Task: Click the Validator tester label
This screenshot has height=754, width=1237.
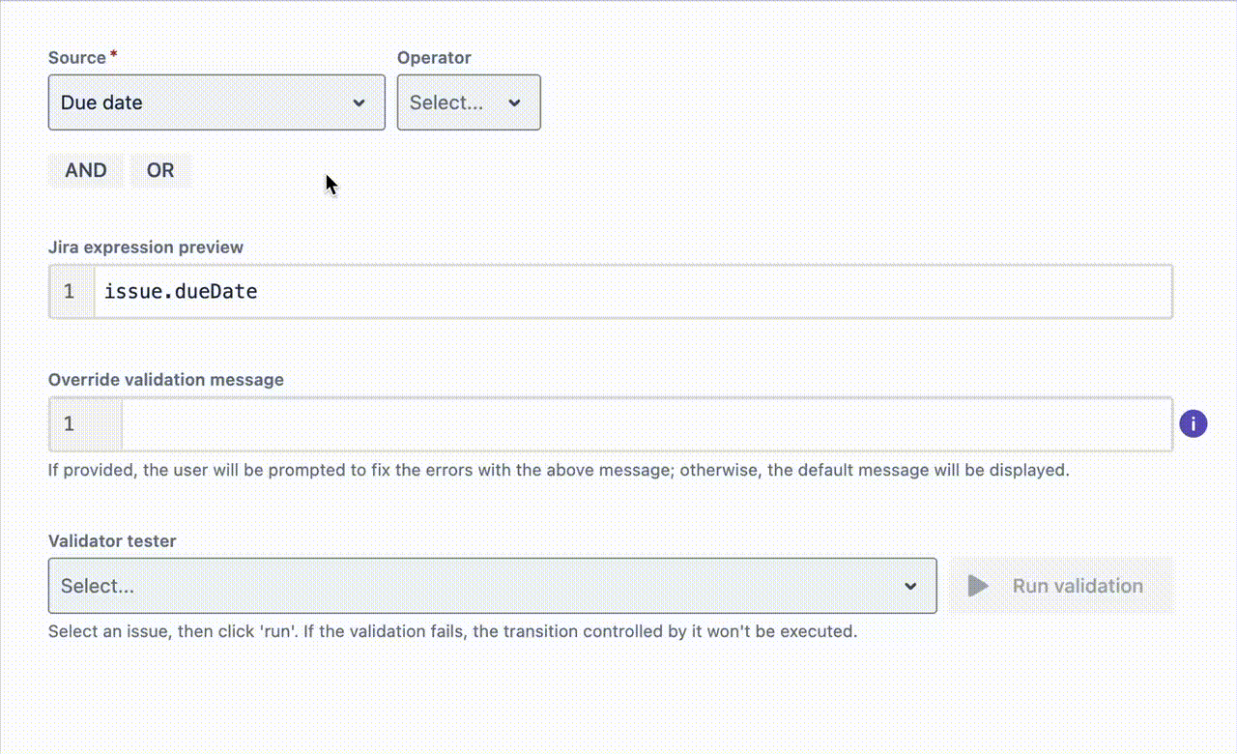Action: tap(111, 541)
